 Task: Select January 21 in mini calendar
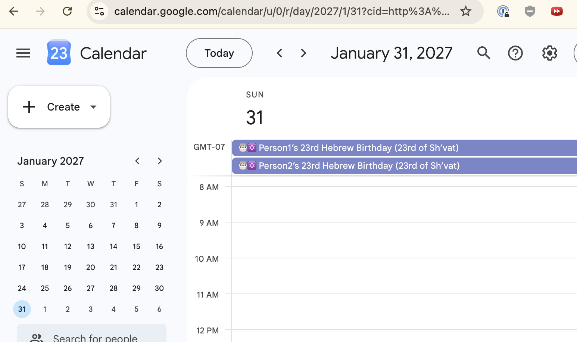113,267
